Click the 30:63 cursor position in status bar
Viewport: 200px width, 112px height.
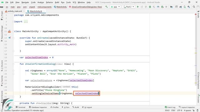[167, 110]
